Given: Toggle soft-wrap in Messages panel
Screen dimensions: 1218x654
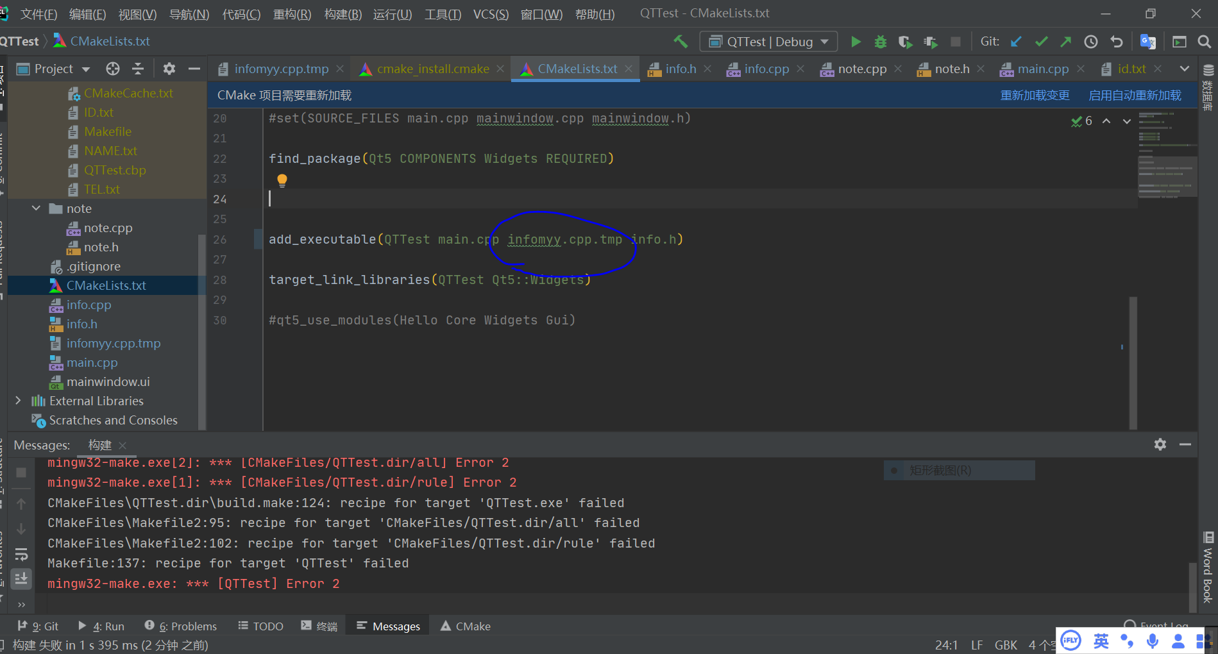Looking at the screenshot, I should [21, 554].
